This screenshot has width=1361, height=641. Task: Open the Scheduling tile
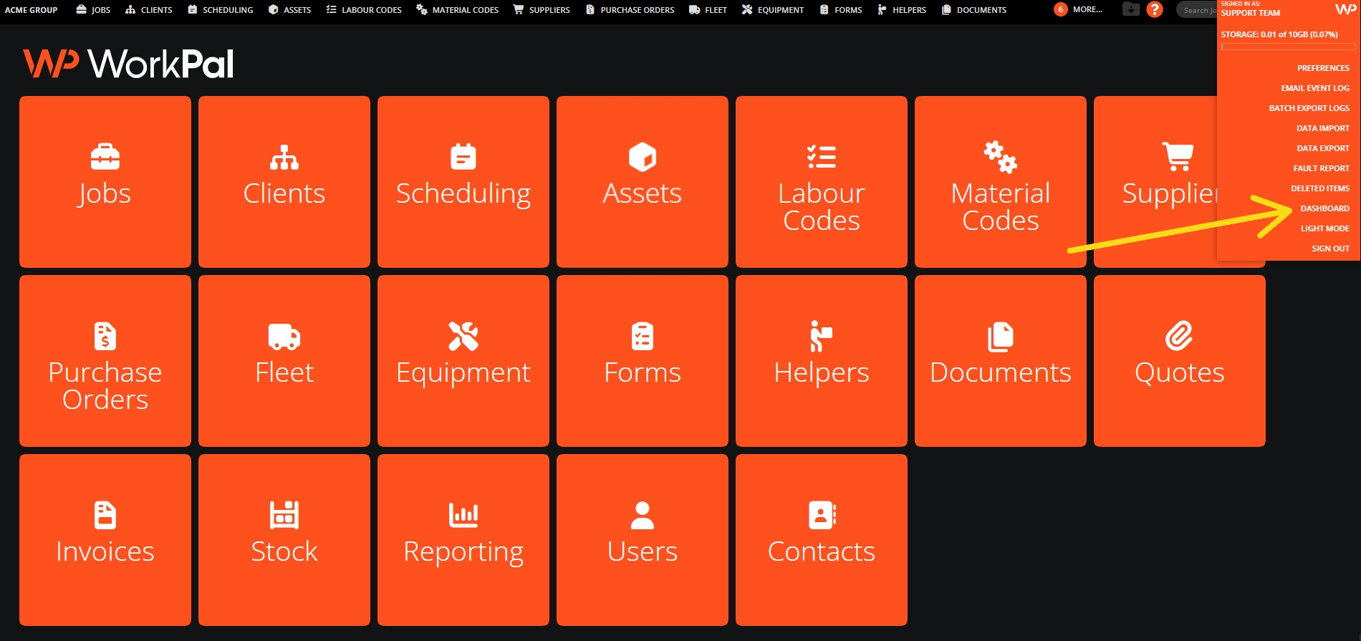[x=463, y=182]
